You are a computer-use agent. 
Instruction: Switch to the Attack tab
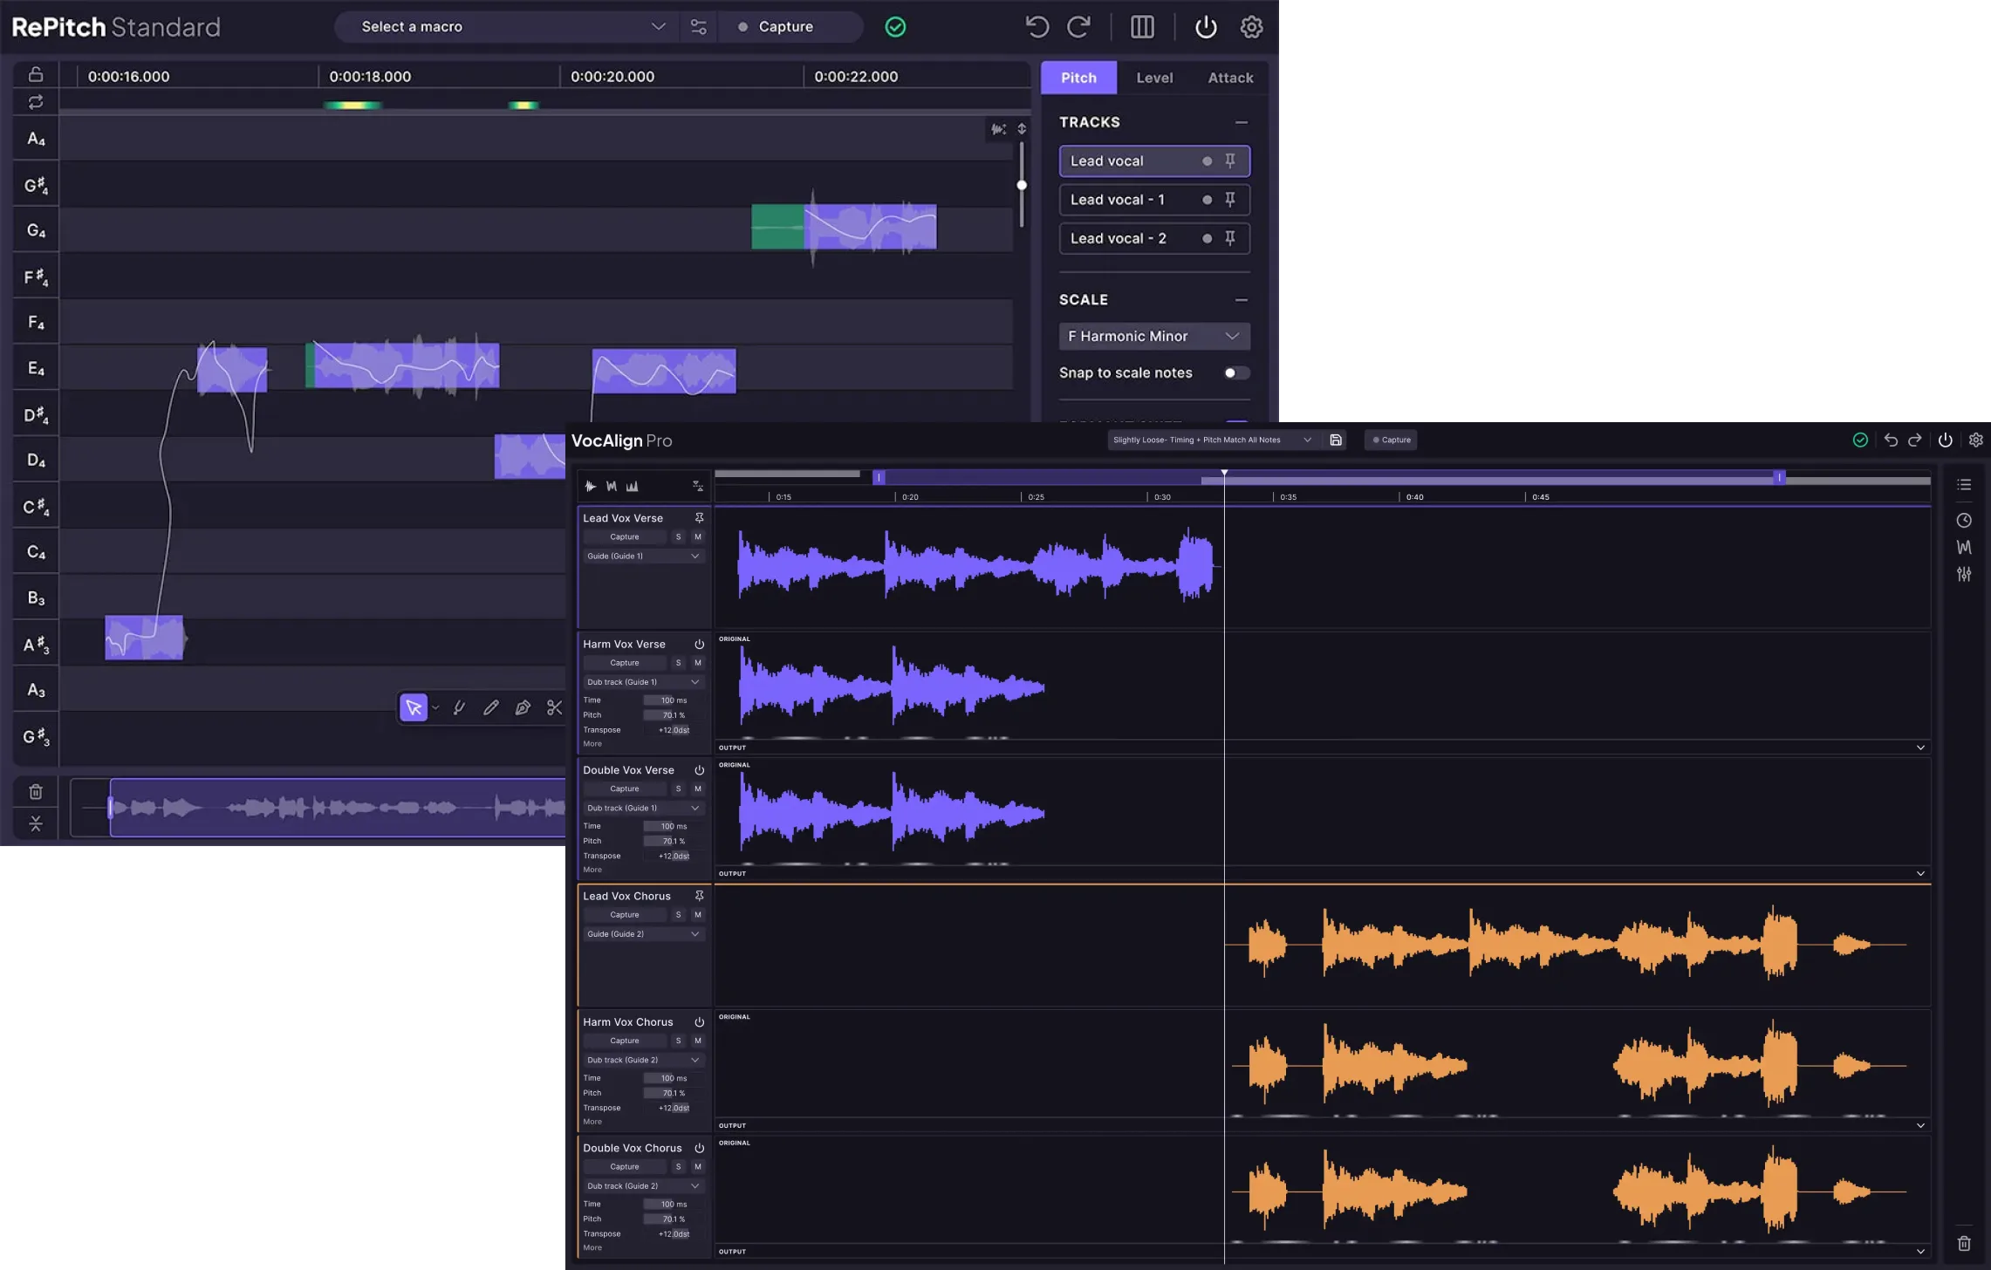(x=1230, y=78)
